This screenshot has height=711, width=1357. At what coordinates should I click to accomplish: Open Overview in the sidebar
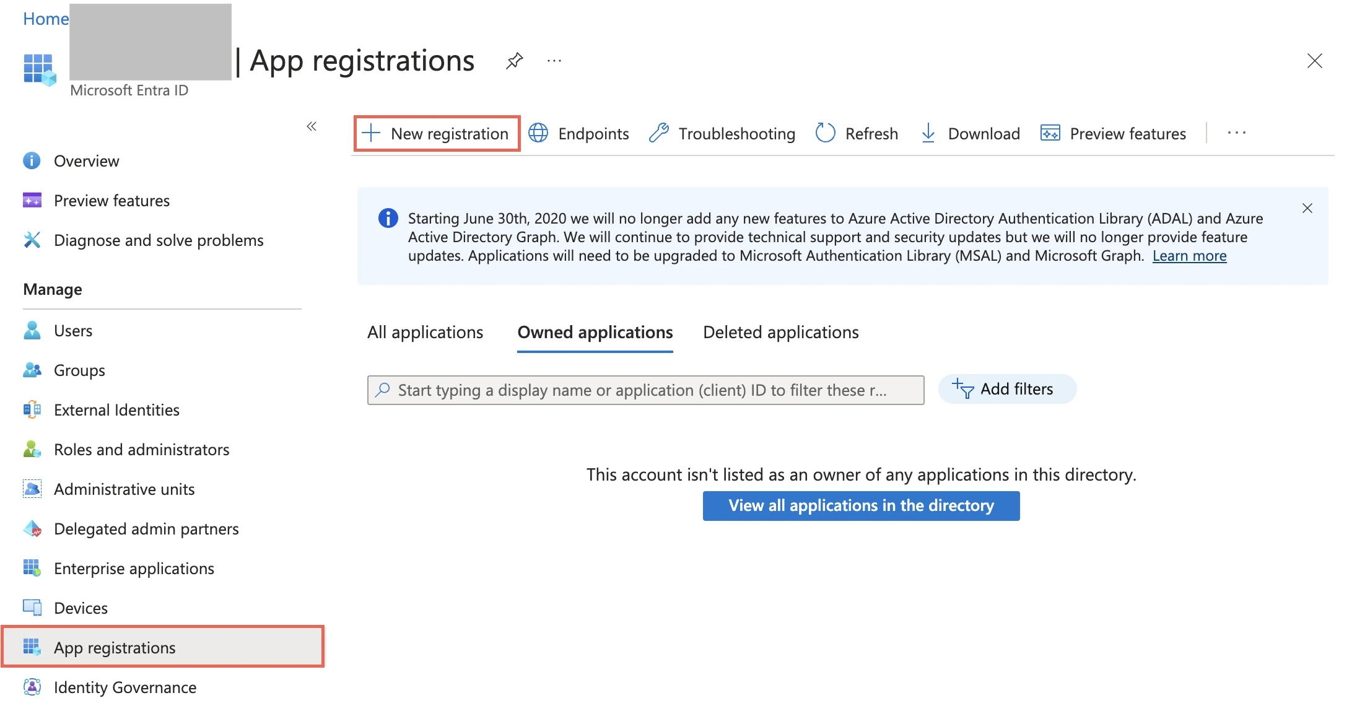[x=87, y=161]
